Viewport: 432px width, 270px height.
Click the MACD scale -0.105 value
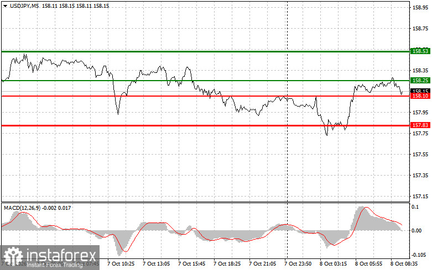coord(418,255)
